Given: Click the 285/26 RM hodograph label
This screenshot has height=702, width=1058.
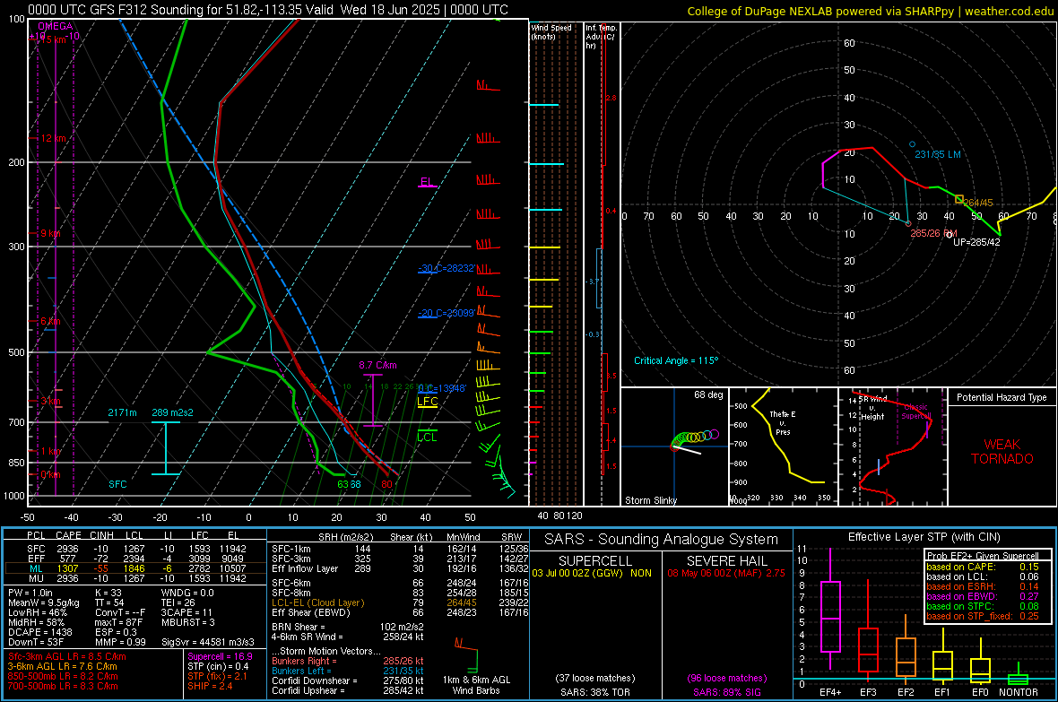Looking at the screenshot, I should coord(934,233).
